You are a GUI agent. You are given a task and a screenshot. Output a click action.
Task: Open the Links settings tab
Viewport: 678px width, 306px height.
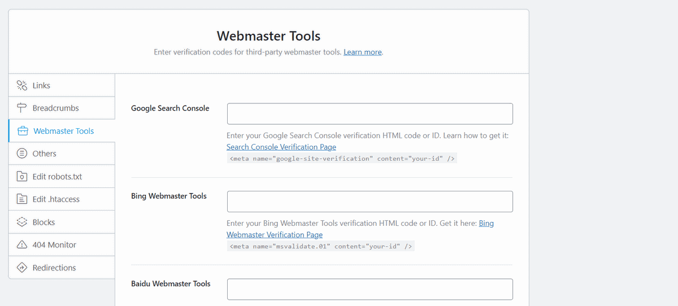pos(62,85)
